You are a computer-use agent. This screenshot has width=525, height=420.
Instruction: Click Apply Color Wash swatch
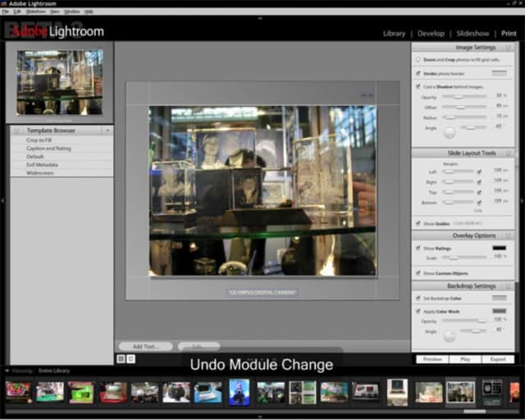[499, 311]
